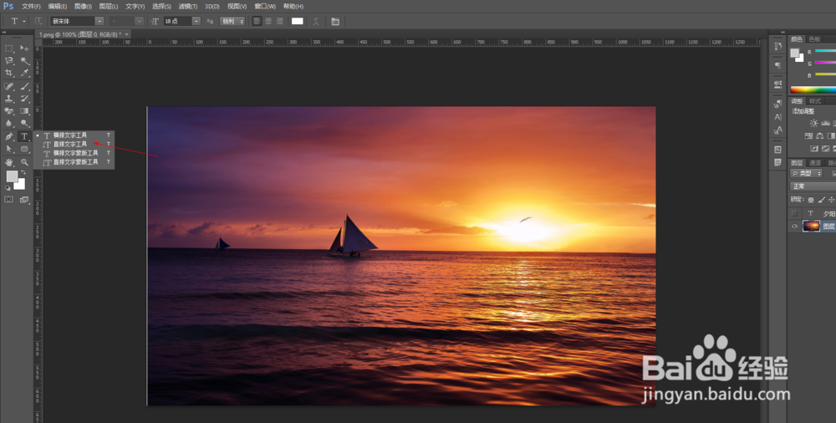Select the Brush tool
The width and height of the screenshot is (836, 423).
[24, 86]
